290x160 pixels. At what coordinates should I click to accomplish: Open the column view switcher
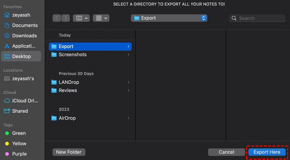coord(81,18)
